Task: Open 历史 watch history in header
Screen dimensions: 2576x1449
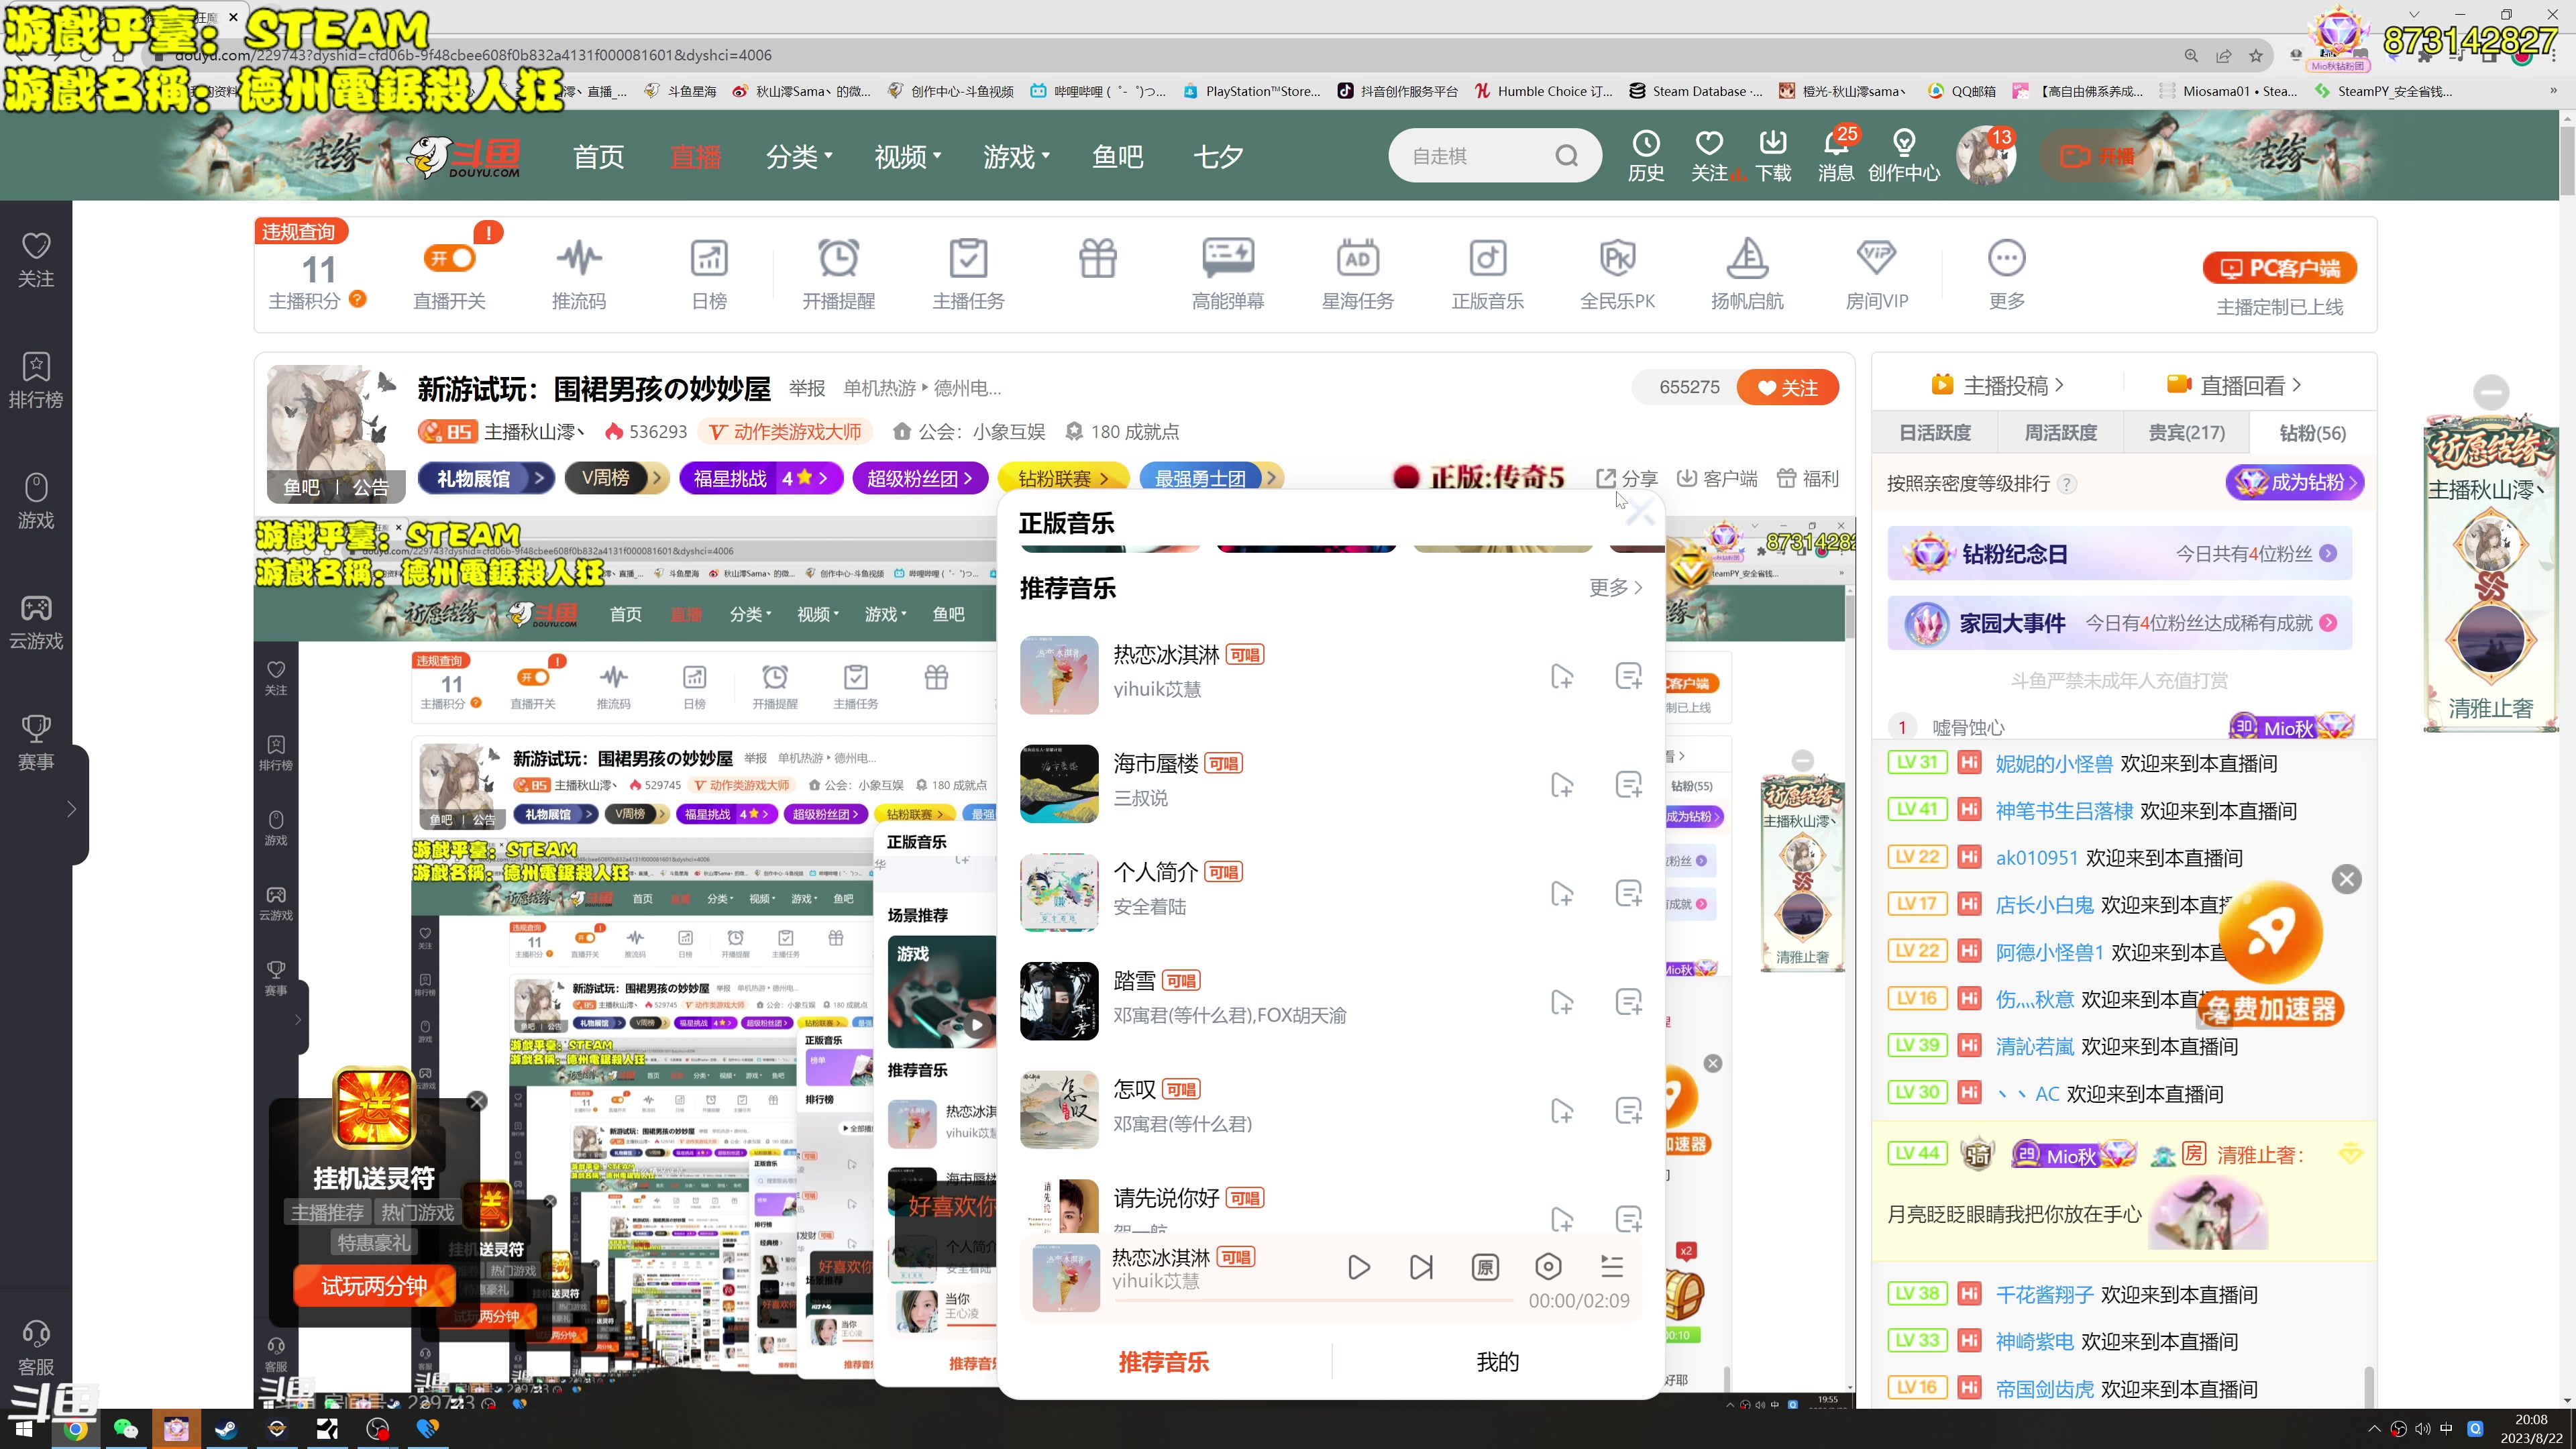Action: point(1645,156)
